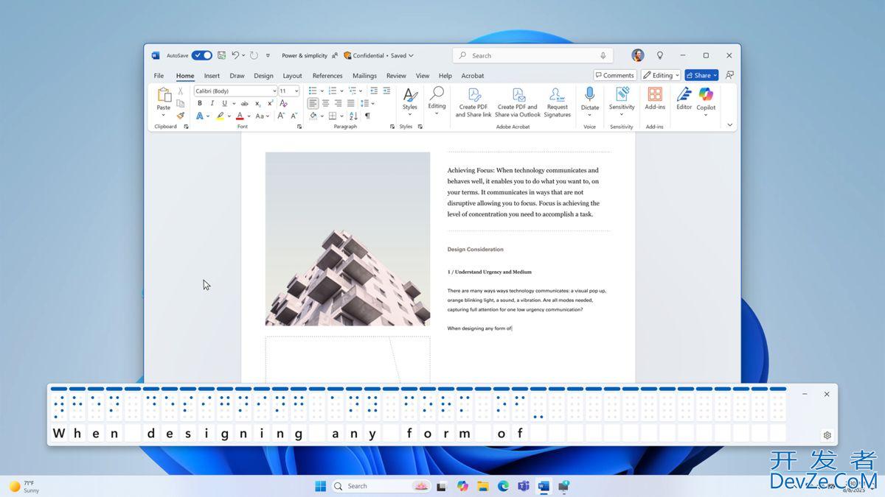The image size is (885, 497).
Task: Toggle the AutoSave switch
Action: 201,55
